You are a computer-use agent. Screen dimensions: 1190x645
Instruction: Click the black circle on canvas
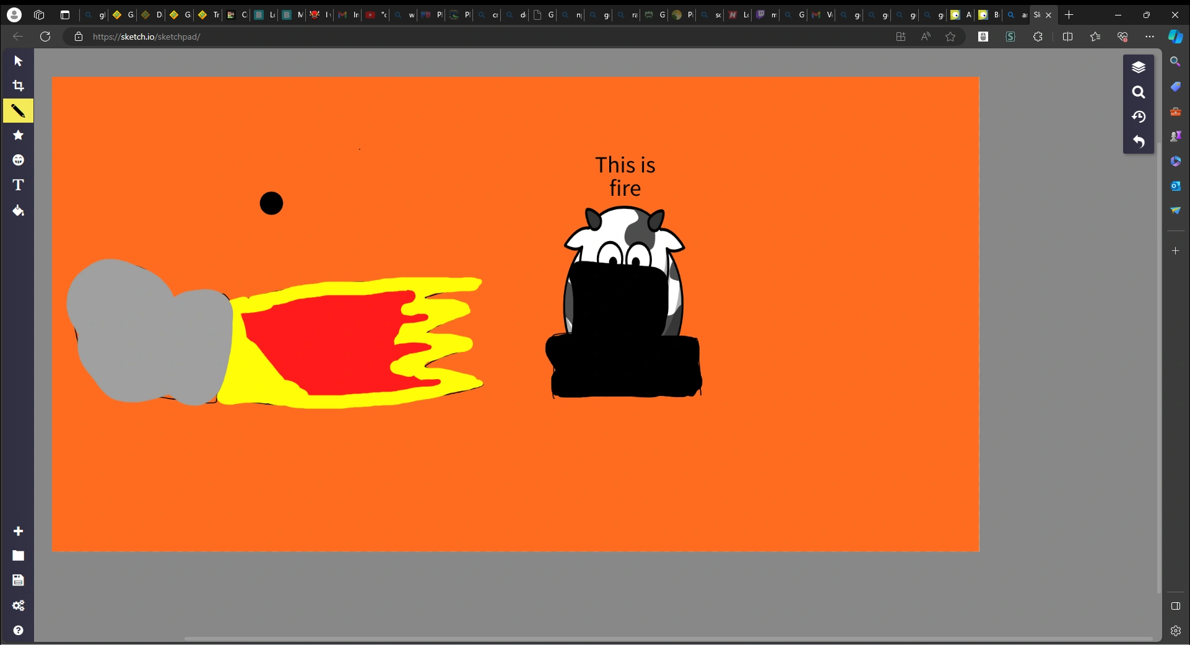coord(271,203)
